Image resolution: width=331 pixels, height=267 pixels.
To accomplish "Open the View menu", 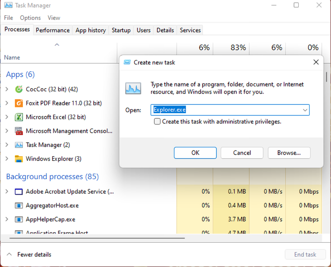I will tap(54, 18).
